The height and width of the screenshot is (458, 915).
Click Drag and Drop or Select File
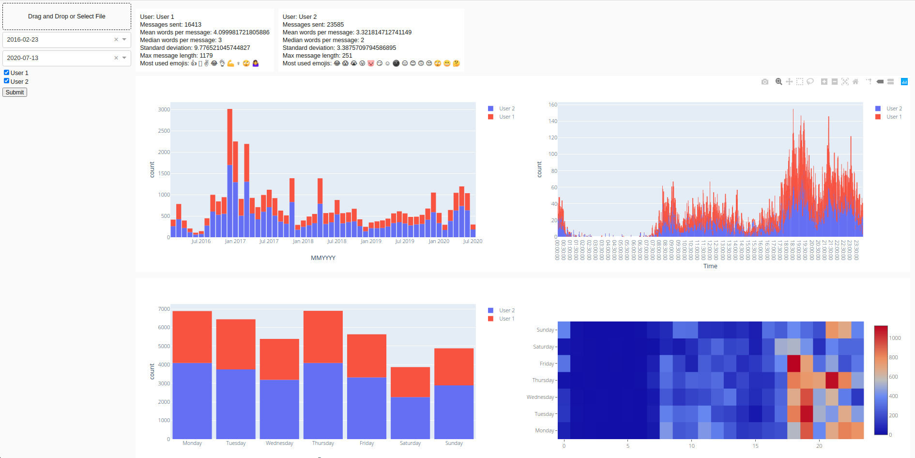(x=67, y=16)
